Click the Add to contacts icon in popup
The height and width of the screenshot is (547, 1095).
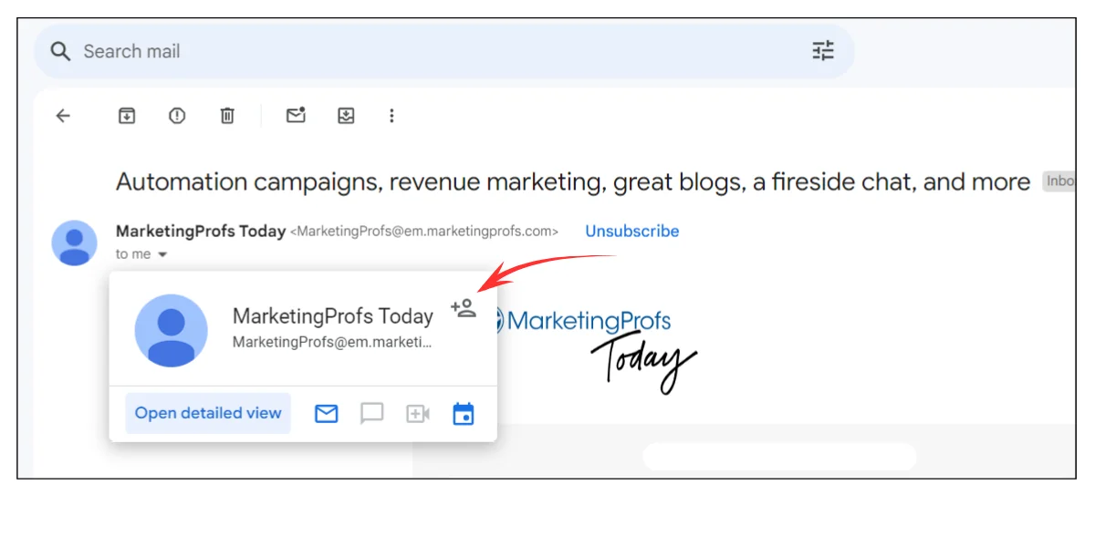464,308
